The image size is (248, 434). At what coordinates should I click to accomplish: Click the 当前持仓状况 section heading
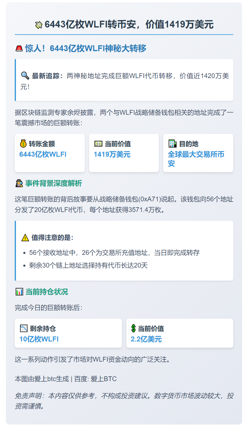coord(47,292)
